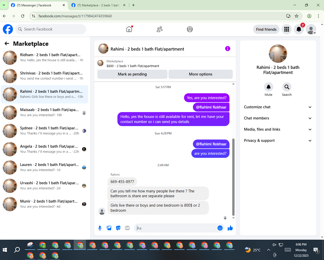Screen dimensions: 324x260
Task: Show hidden system tray icons chevron
Action: [x=268, y=250]
